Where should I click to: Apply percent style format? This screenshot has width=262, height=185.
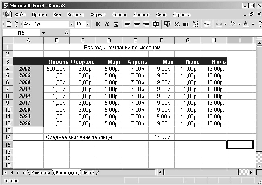[177, 24]
